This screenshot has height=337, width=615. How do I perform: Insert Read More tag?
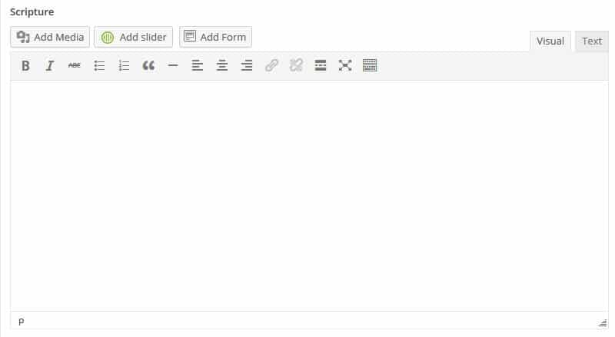tap(321, 65)
